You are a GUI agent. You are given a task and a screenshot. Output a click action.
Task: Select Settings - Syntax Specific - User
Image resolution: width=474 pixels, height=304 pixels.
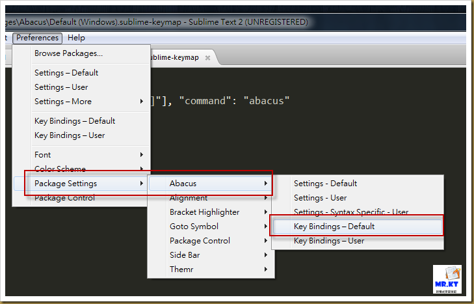tap(358, 212)
